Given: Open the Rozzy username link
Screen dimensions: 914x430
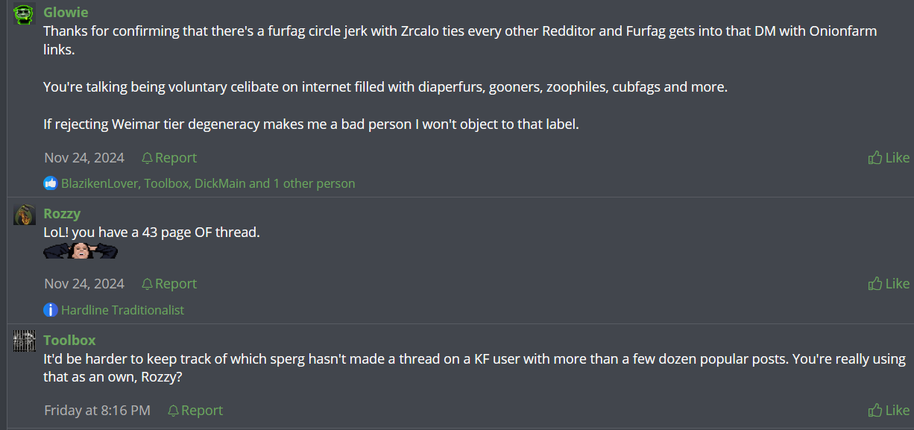Looking at the screenshot, I should tap(62, 214).
